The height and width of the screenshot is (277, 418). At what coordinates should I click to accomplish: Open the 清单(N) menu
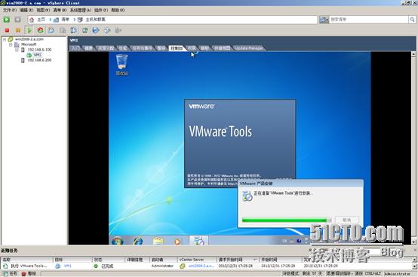coord(60,10)
